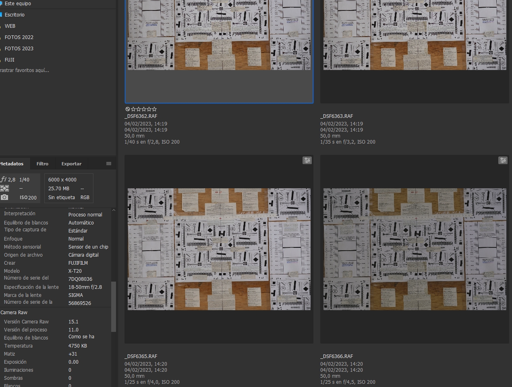Give _DSF6362.RAF a two-star rating
Screen dimensions: 512x387
139,109
